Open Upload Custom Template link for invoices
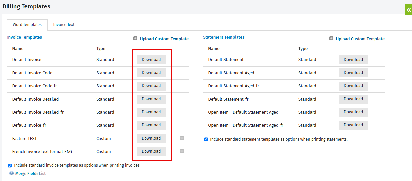 [x=164, y=39]
